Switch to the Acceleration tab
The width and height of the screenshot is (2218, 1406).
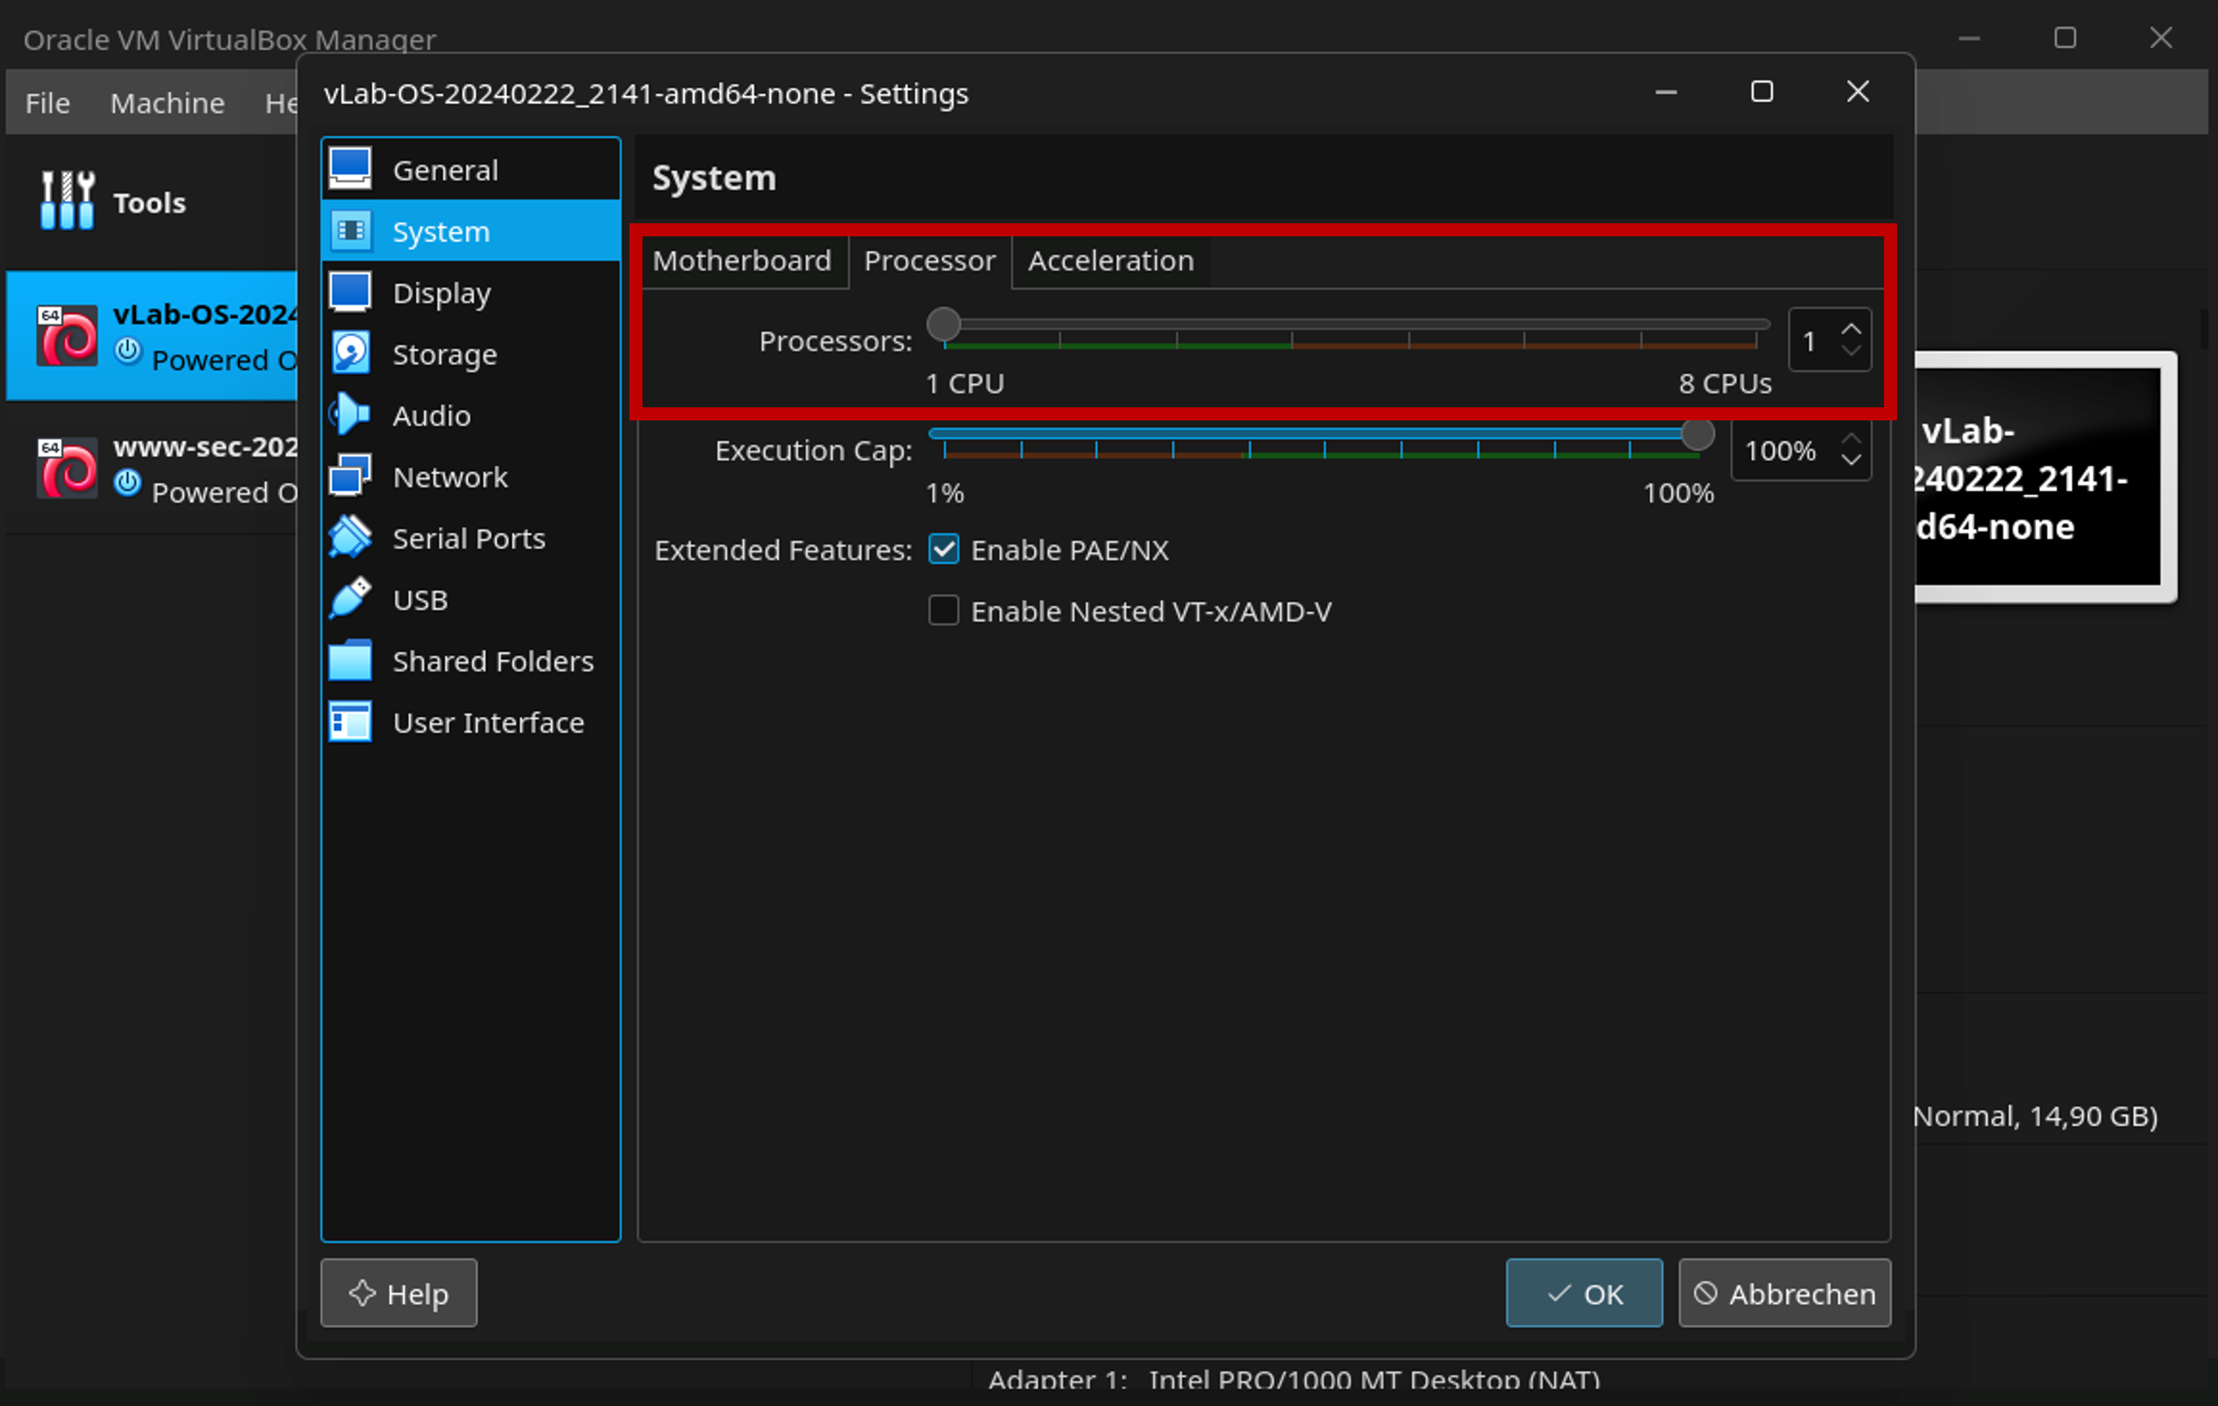(x=1110, y=261)
